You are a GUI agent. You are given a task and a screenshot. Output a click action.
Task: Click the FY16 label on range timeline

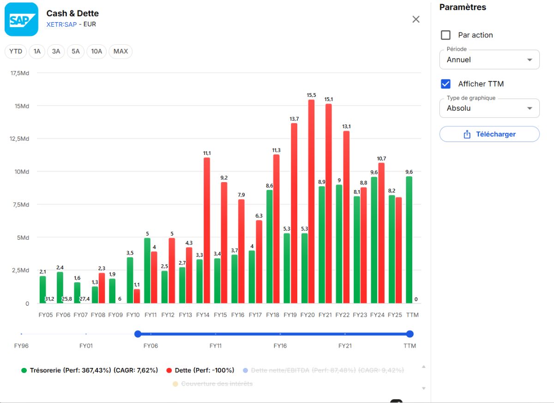pos(280,346)
